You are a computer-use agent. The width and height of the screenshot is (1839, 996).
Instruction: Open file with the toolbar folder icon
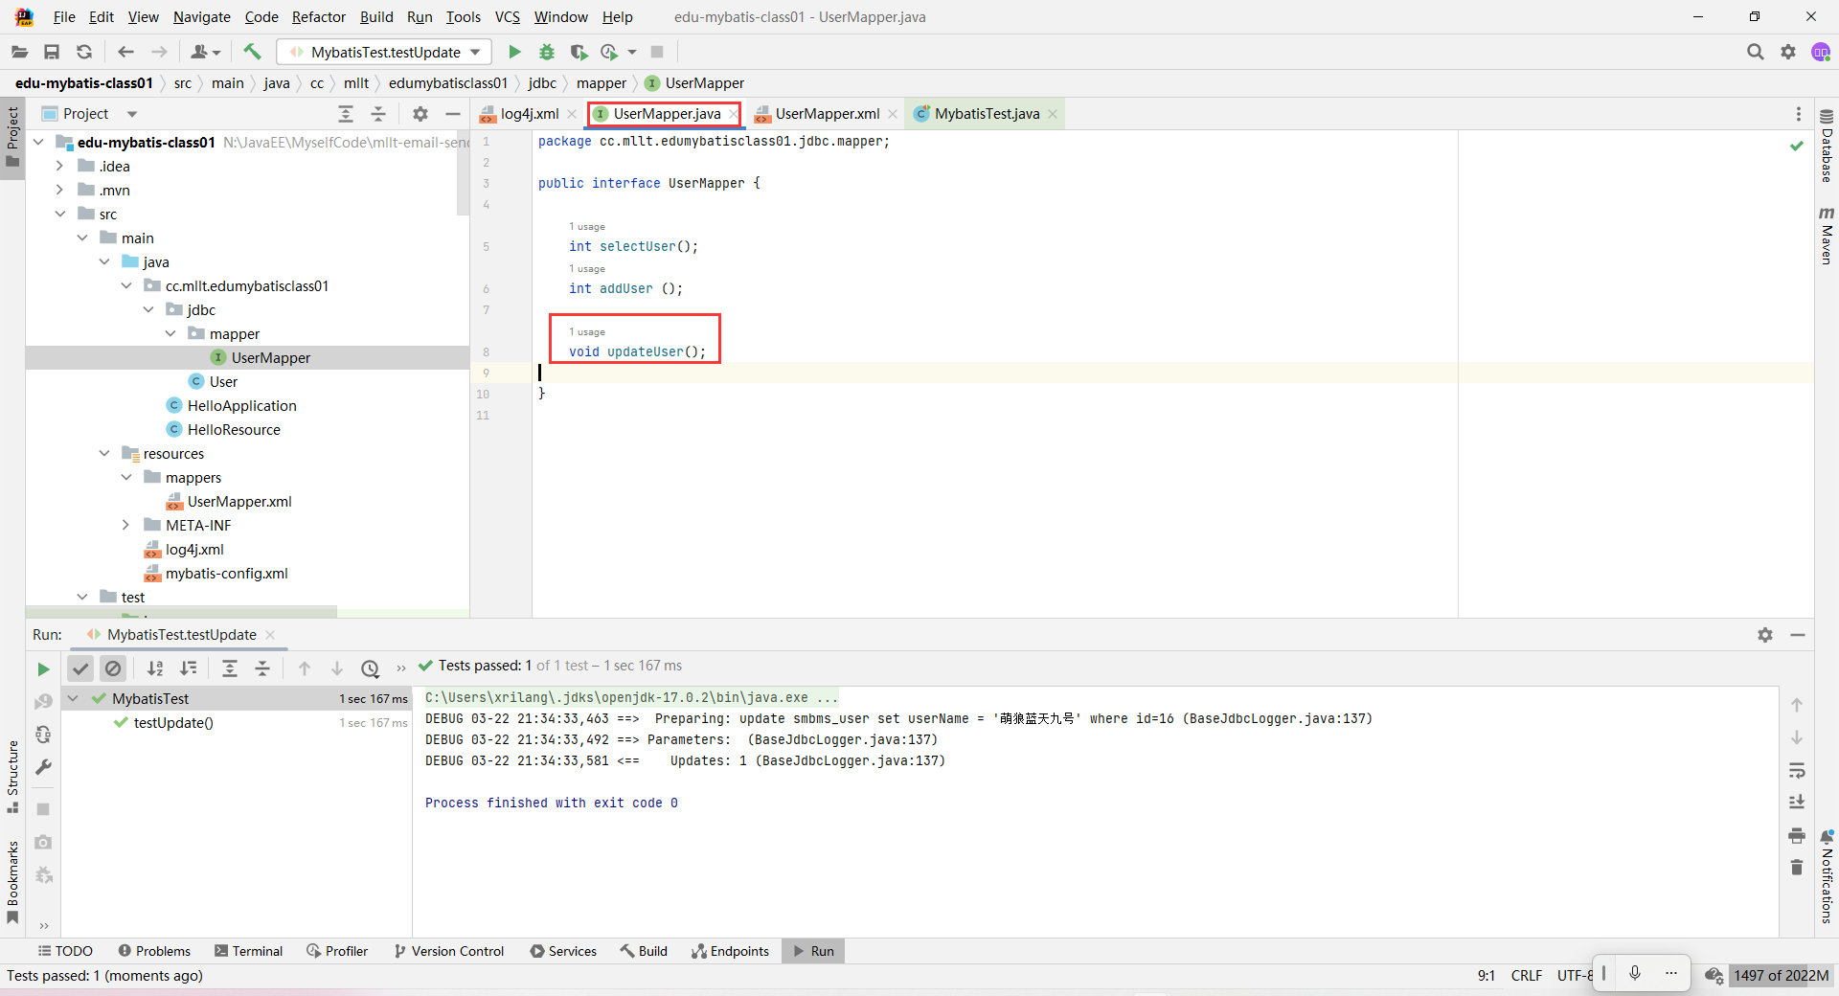[x=19, y=52]
